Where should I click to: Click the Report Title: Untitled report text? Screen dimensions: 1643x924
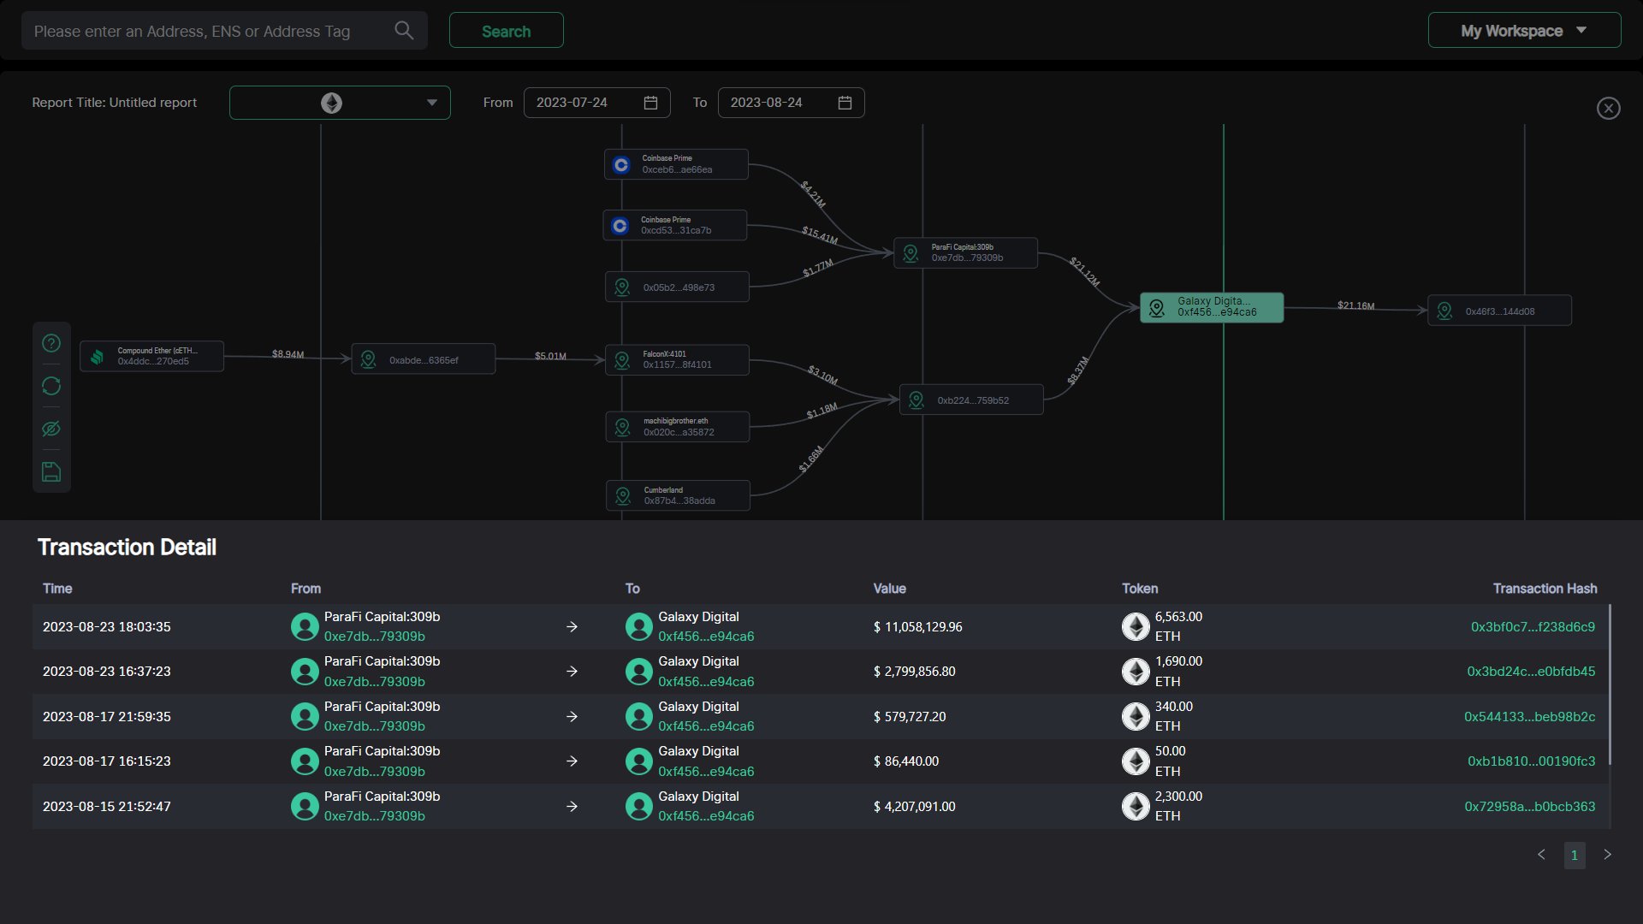pyautogui.click(x=114, y=103)
